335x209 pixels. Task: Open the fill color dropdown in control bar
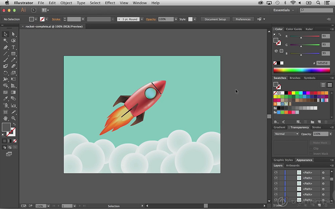36,19
